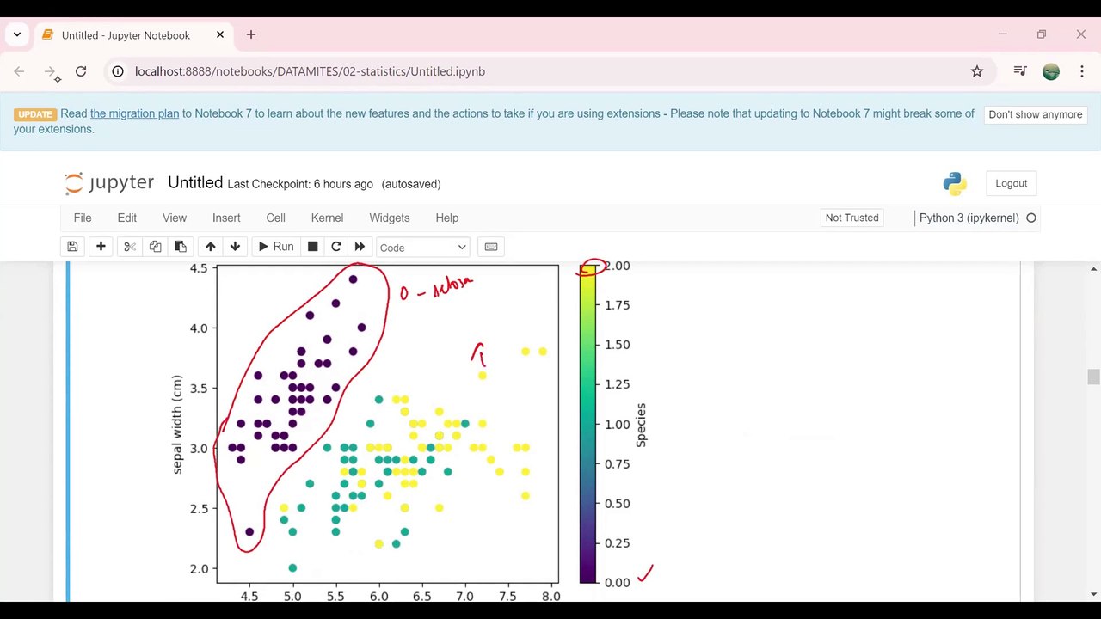
Task: Select the blue cell selection bar
Action: pyautogui.click(x=68, y=432)
